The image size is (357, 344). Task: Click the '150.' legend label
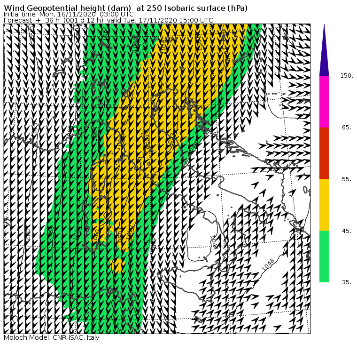point(347,75)
